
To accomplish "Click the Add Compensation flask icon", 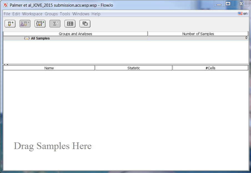I will tap(25, 24).
